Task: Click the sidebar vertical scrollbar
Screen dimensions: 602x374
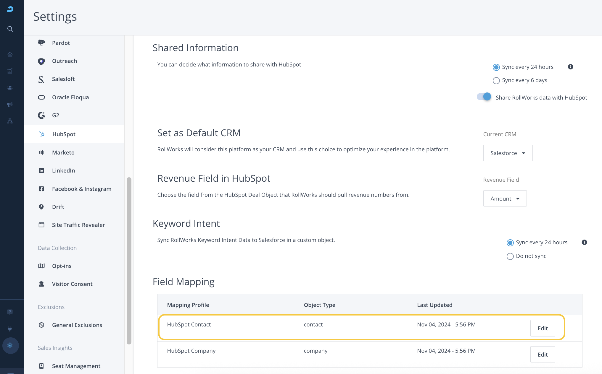Action: point(129,260)
